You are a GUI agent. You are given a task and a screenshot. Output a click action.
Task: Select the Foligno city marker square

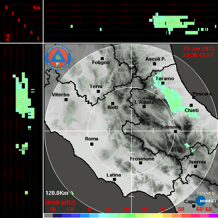[x=102, y=58]
